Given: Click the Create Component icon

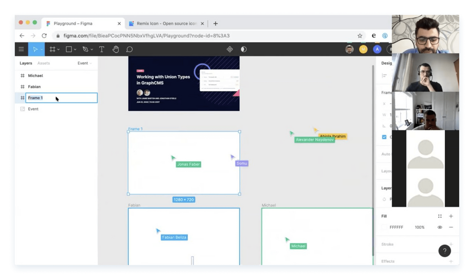Looking at the screenshot, I should pyautogui.click(x=230, y=49).
